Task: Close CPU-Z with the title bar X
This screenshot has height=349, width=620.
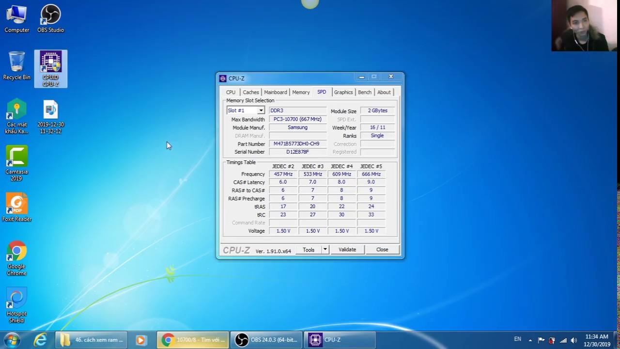Action: click(391, 77)
